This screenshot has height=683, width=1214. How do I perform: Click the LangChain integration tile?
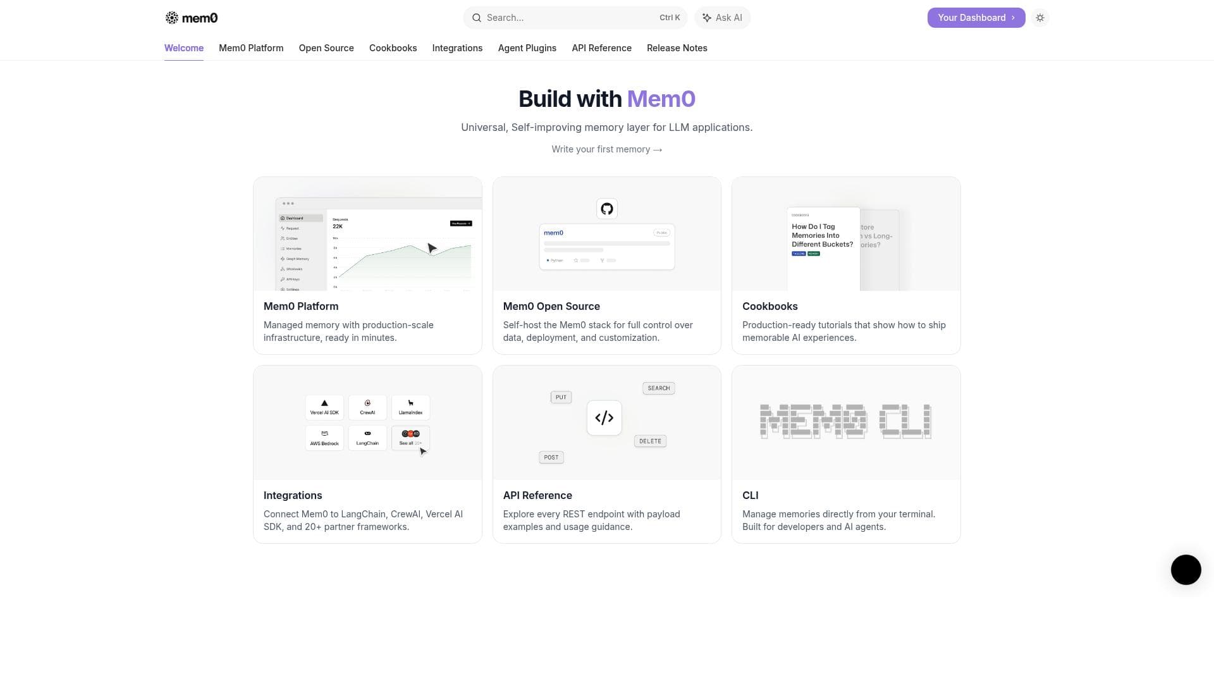367,438
